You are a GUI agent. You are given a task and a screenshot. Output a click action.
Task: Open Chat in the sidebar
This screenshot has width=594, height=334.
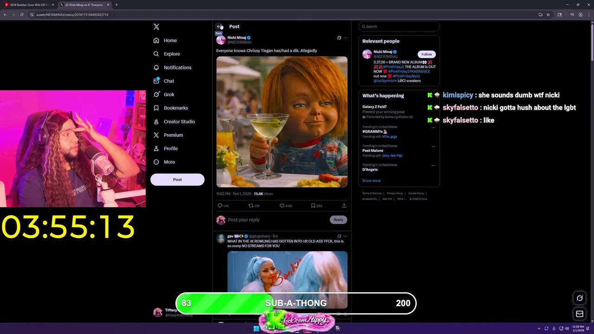point(164,81)
